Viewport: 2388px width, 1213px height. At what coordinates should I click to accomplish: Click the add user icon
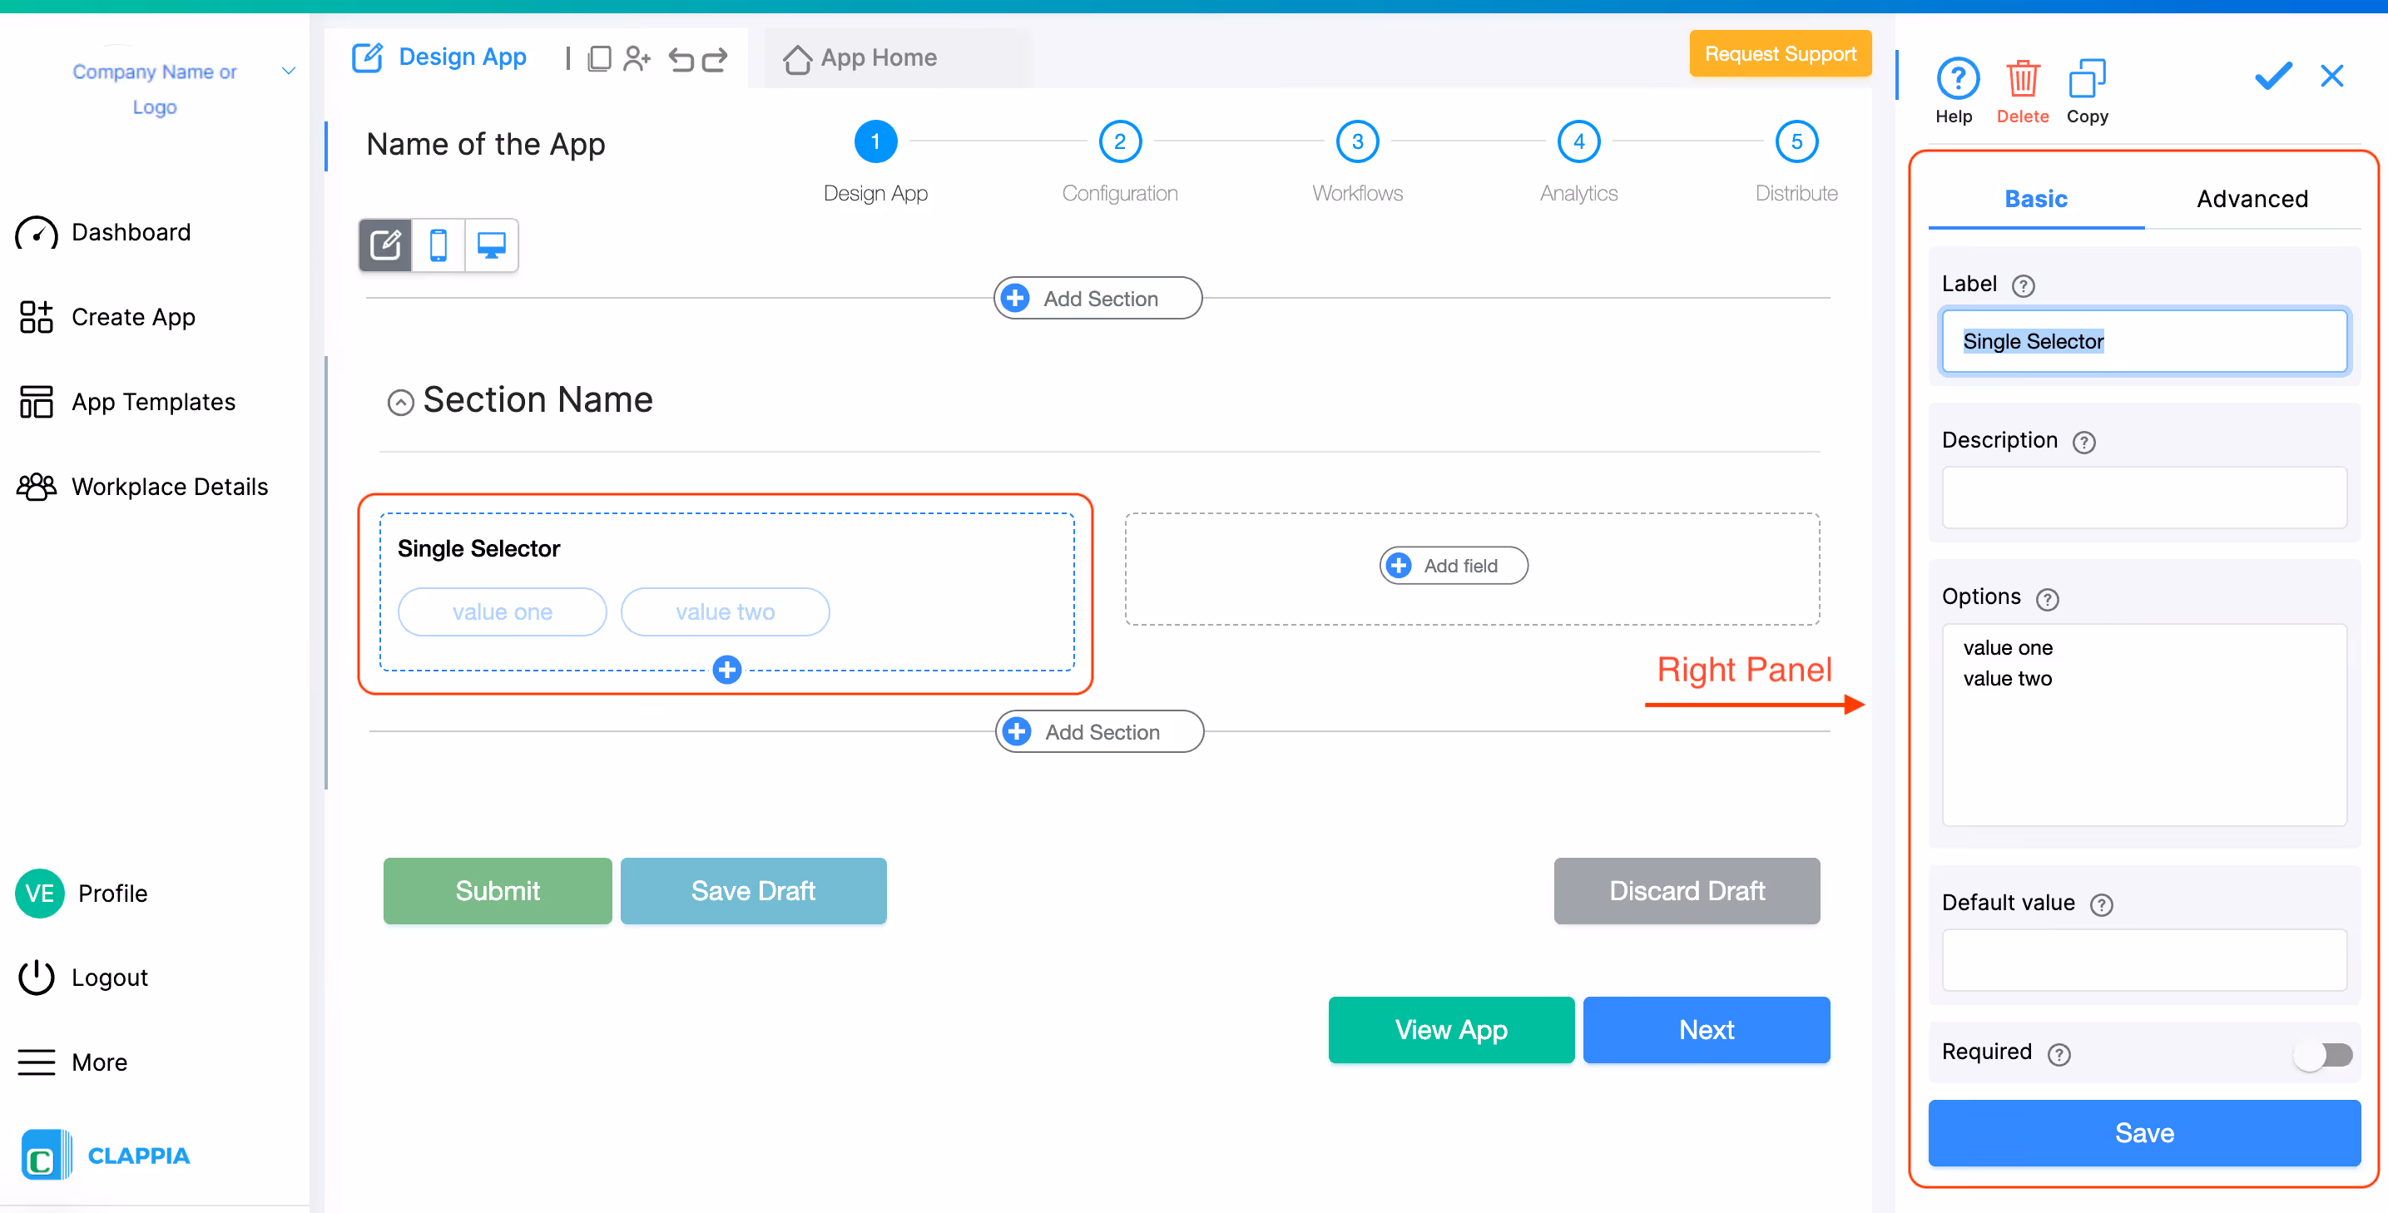pyautogui.click(x=636, y=59)
